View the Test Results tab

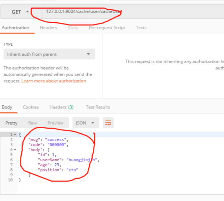coord(97,107)
